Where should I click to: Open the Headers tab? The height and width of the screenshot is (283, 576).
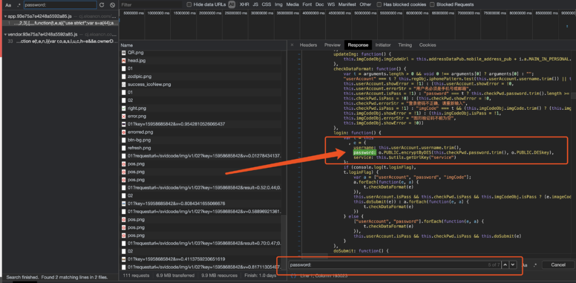coord(308,45)
